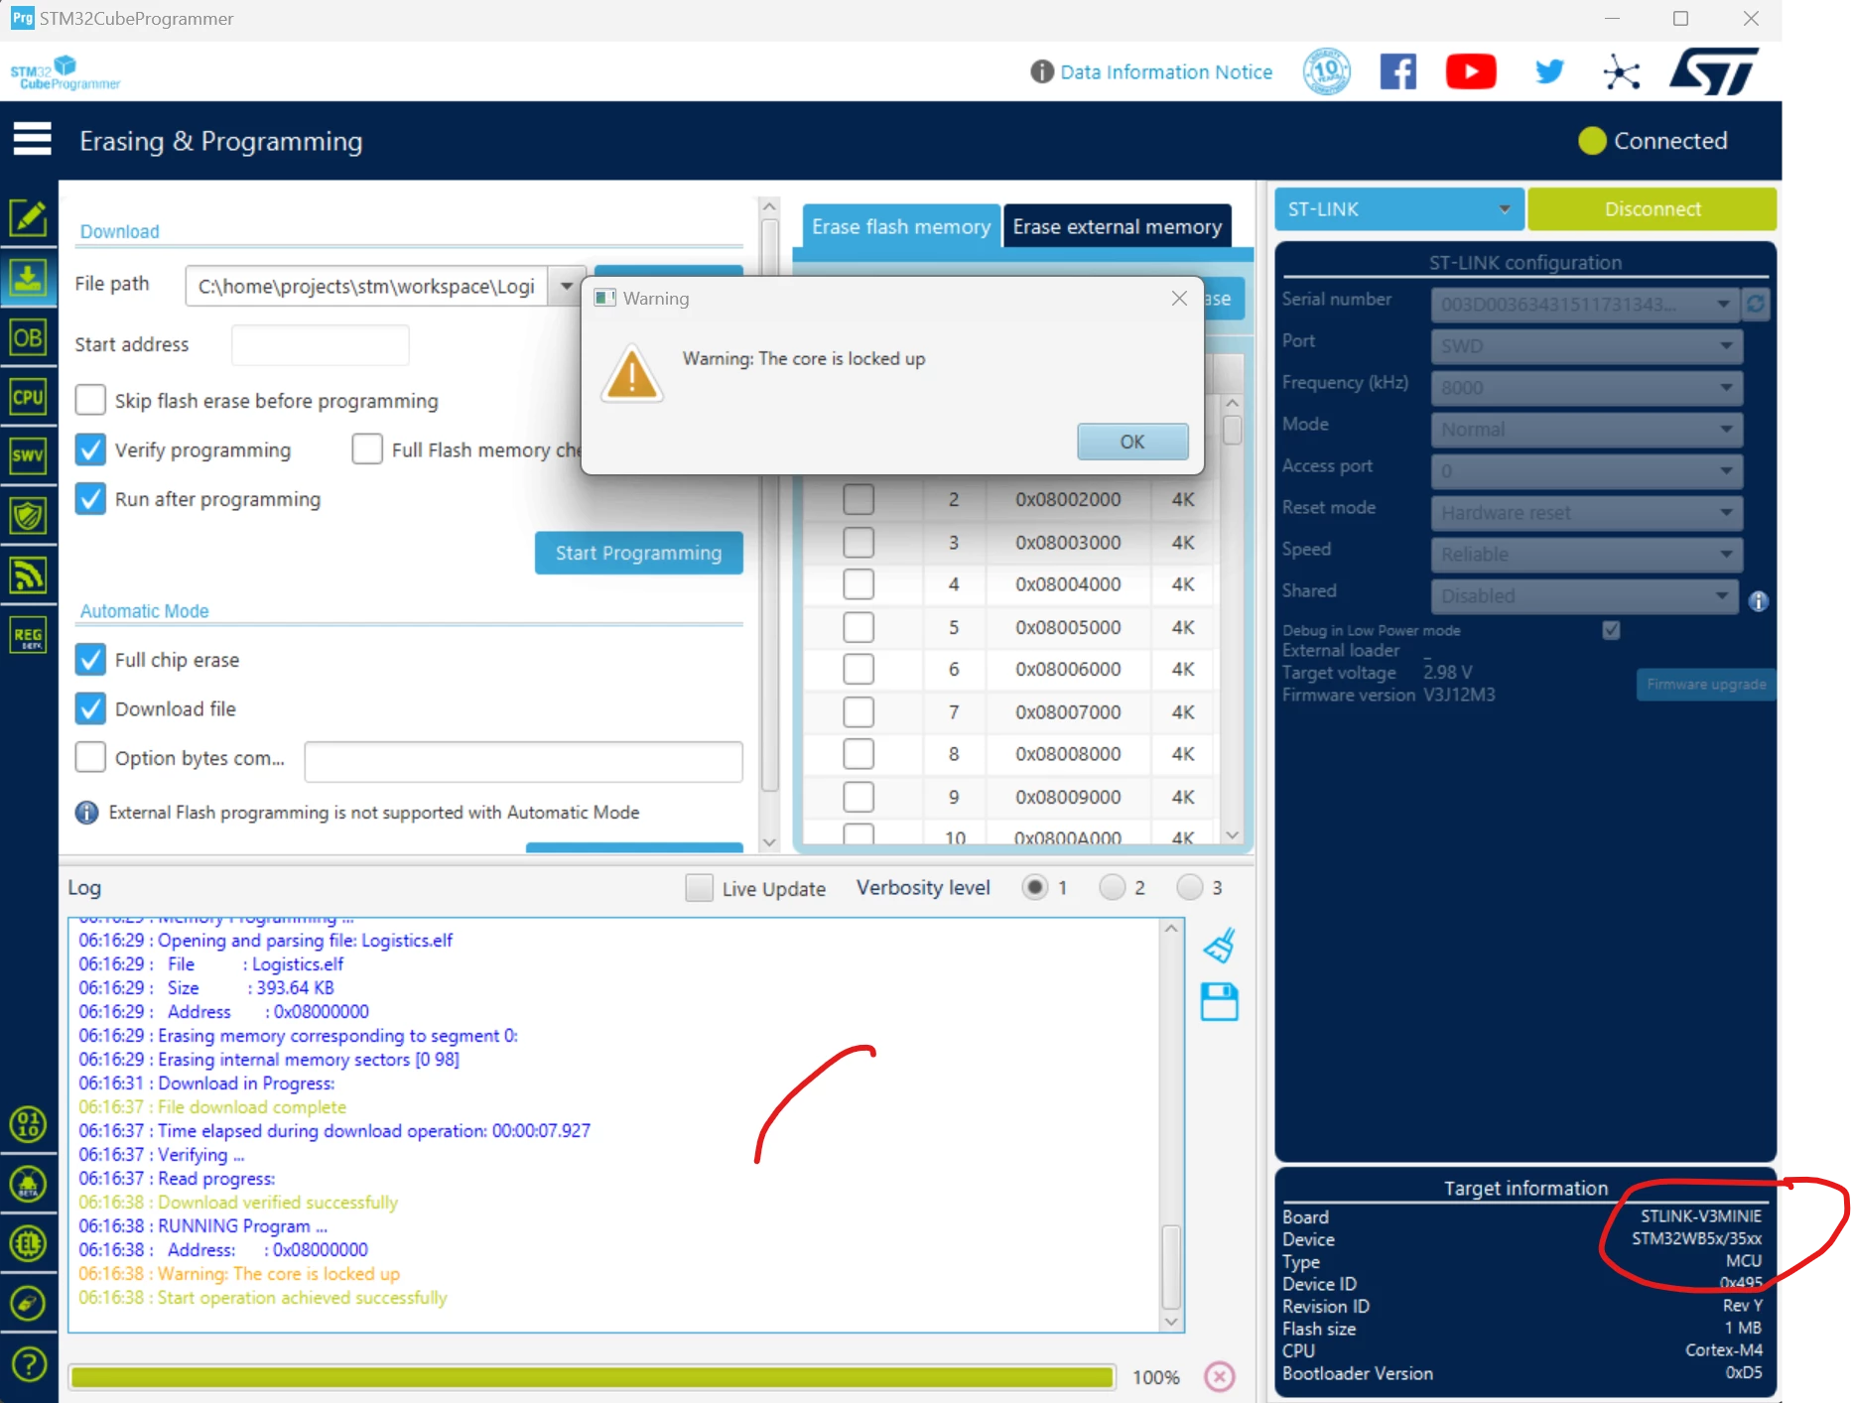The height and width of the screenshot is (1403, 1853).
Task: Open Memory & File editing sidebar icon
Action: (28, 217)
